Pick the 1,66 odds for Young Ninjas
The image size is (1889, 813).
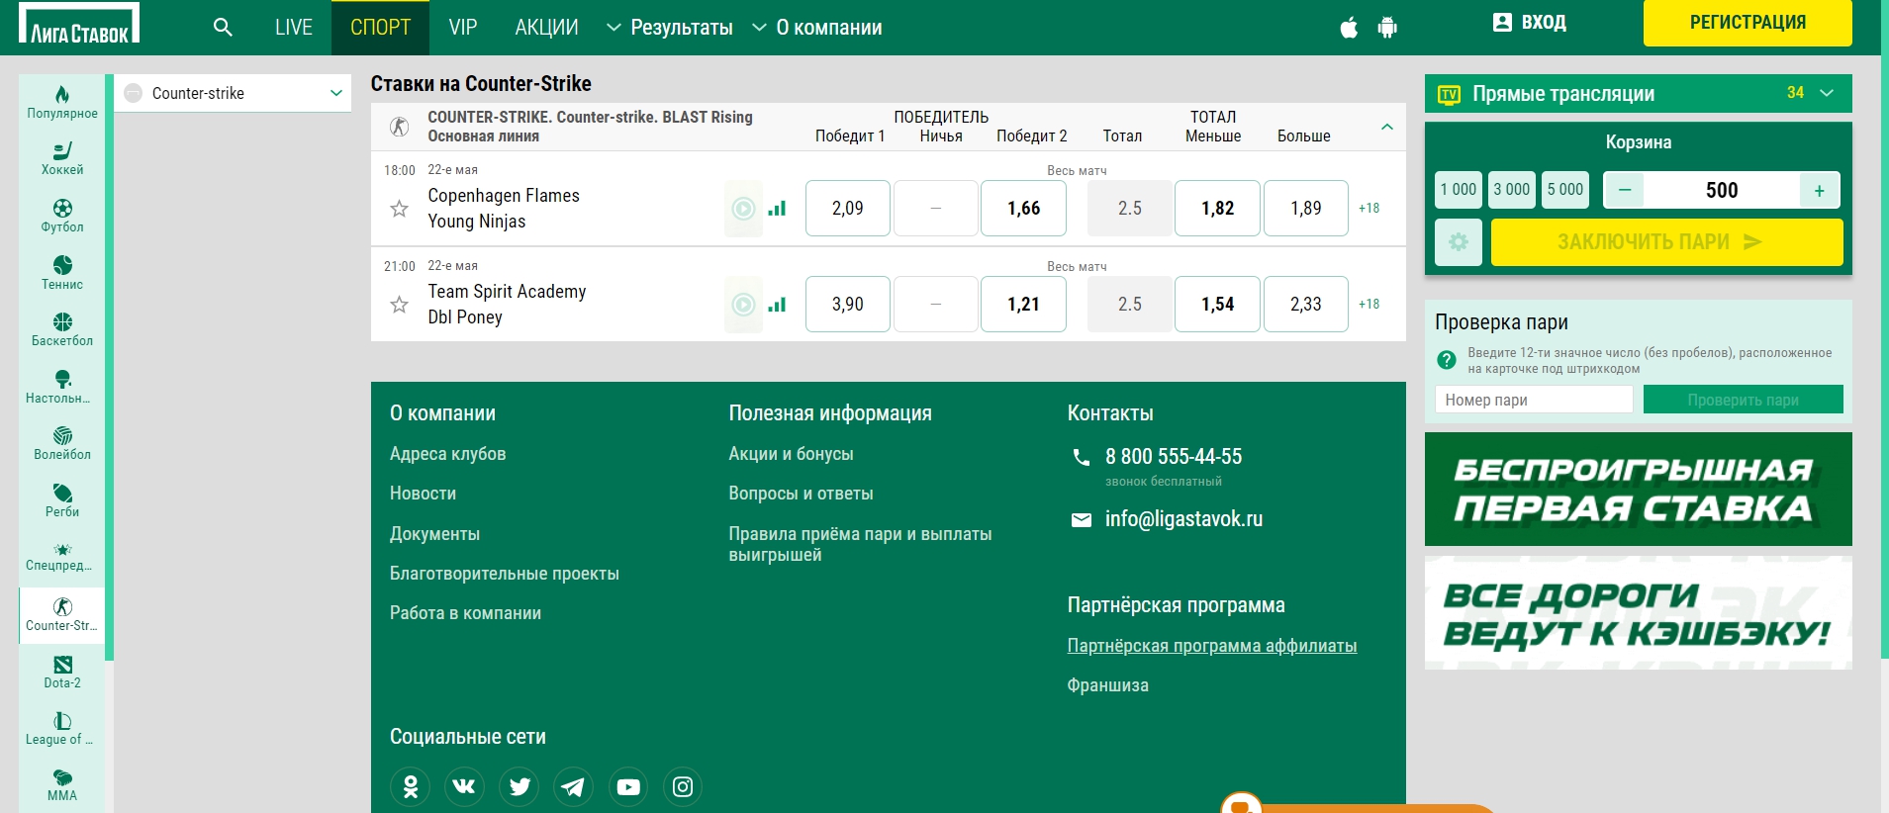point(1023,208)
